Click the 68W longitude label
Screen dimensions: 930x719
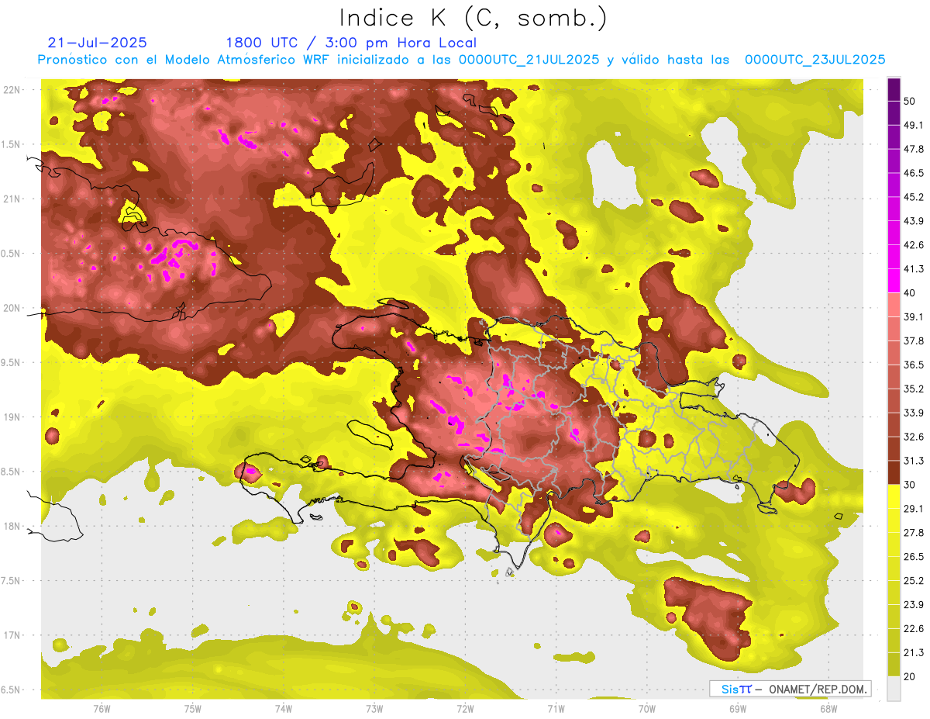[828, 708]
